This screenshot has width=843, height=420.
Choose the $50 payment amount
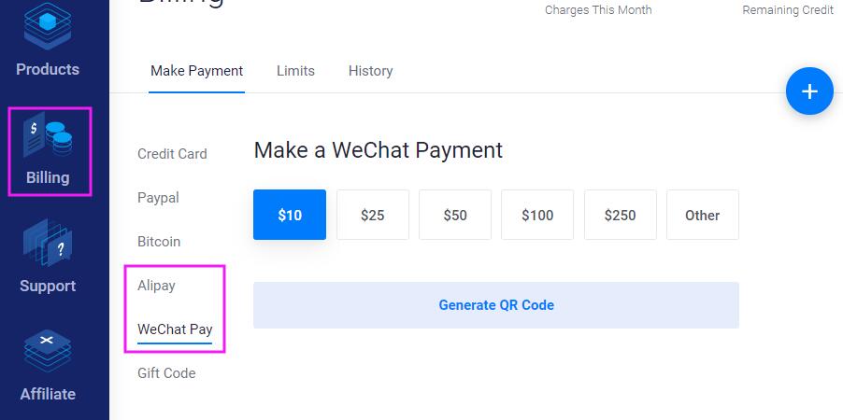click(x=455, y=215)
